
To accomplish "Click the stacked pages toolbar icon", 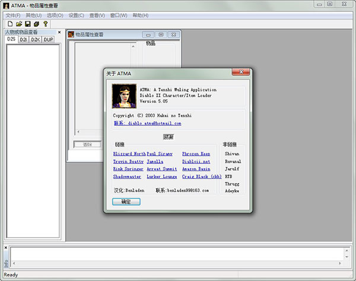I will click(x=36, y=24).
